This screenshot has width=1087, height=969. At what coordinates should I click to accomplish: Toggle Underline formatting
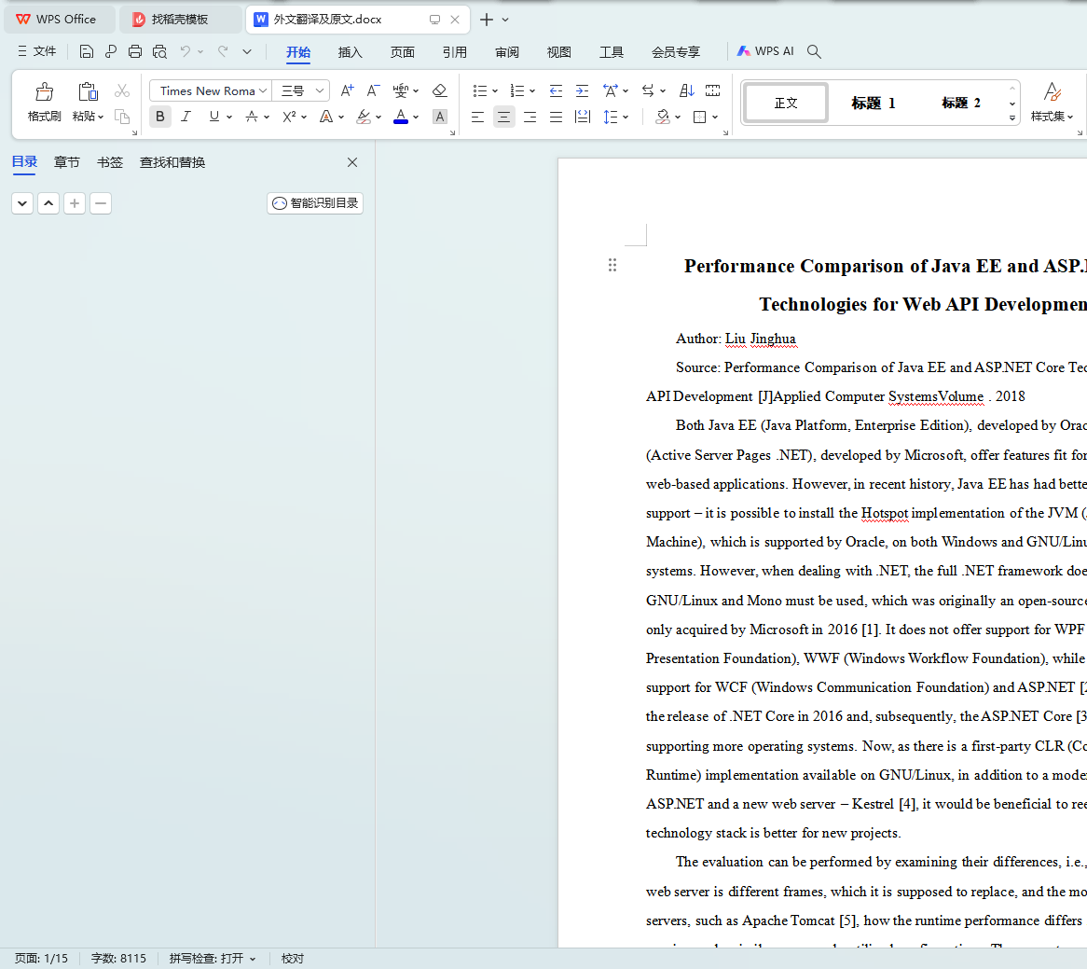click(x=214, y=117)
